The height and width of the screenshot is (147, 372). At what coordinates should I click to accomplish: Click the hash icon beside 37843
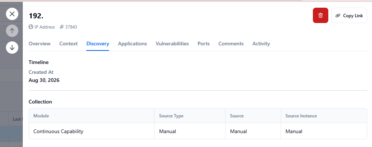pos(61,27)
